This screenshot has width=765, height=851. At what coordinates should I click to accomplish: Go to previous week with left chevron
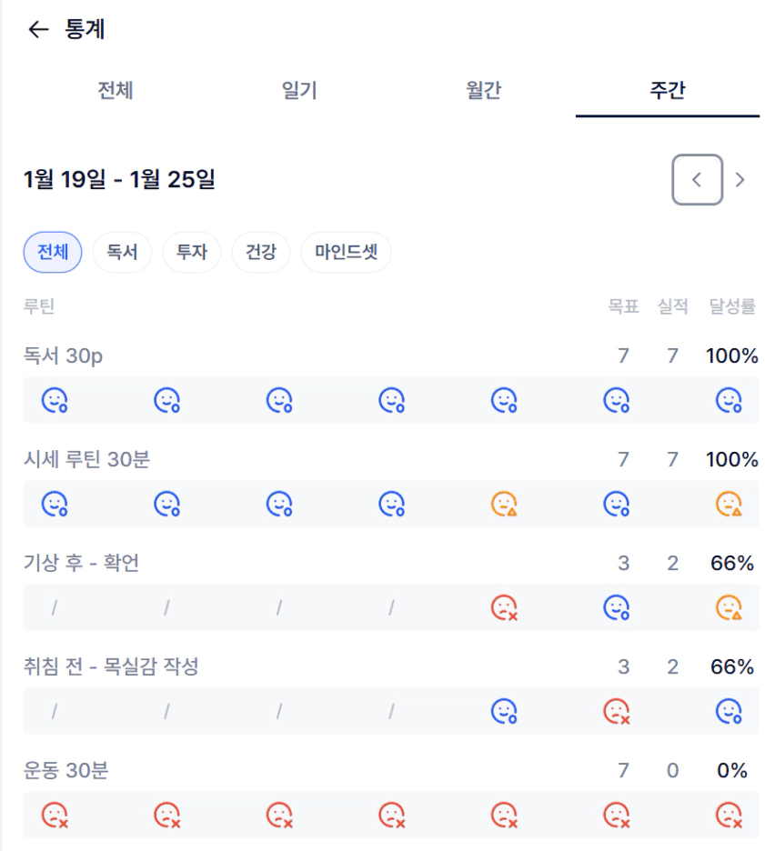(697, 180)
